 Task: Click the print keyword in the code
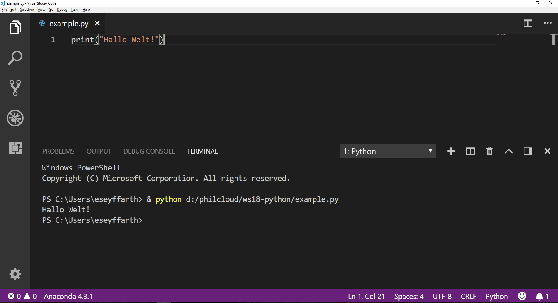(x=83, y=40)
